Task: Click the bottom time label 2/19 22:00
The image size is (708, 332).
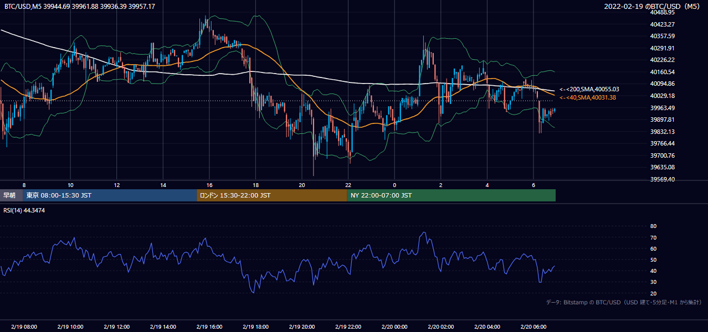Action: [348, 327]
